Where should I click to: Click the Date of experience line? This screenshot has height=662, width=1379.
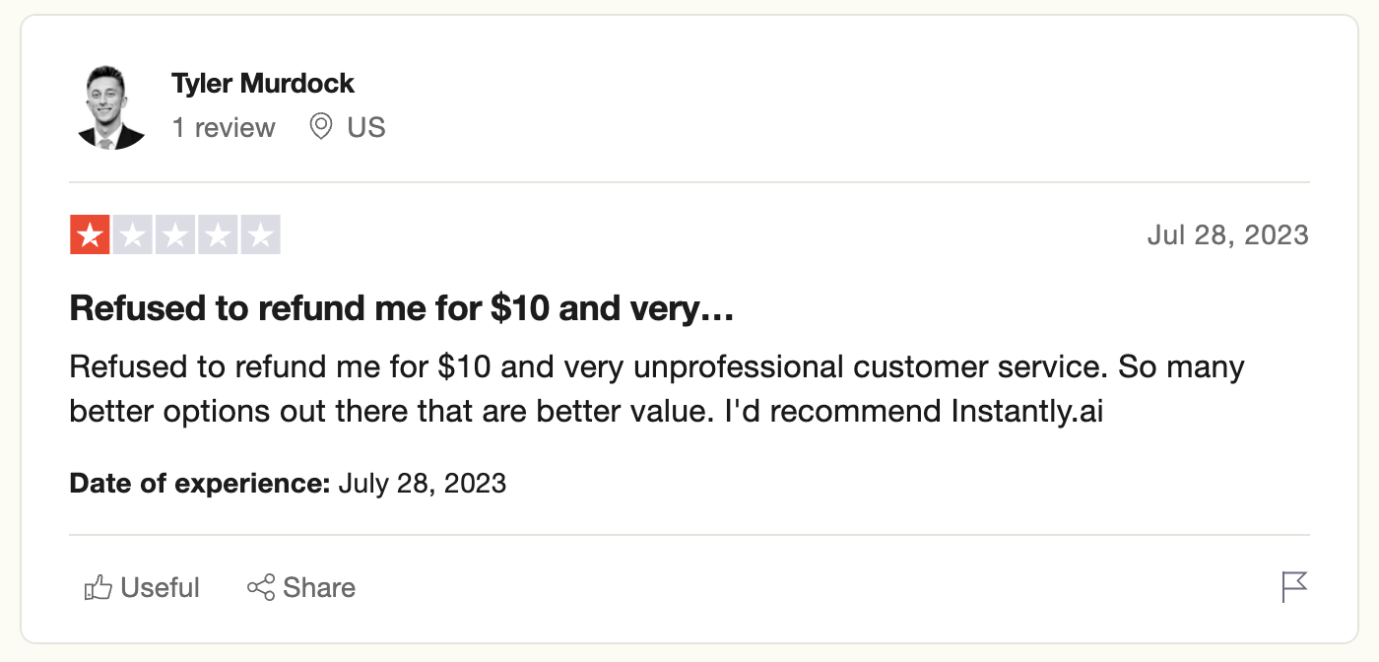tap(288, 484)
